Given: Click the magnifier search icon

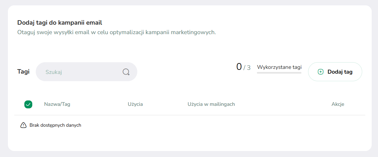Looking at the screenshot, I should point(126,72).
